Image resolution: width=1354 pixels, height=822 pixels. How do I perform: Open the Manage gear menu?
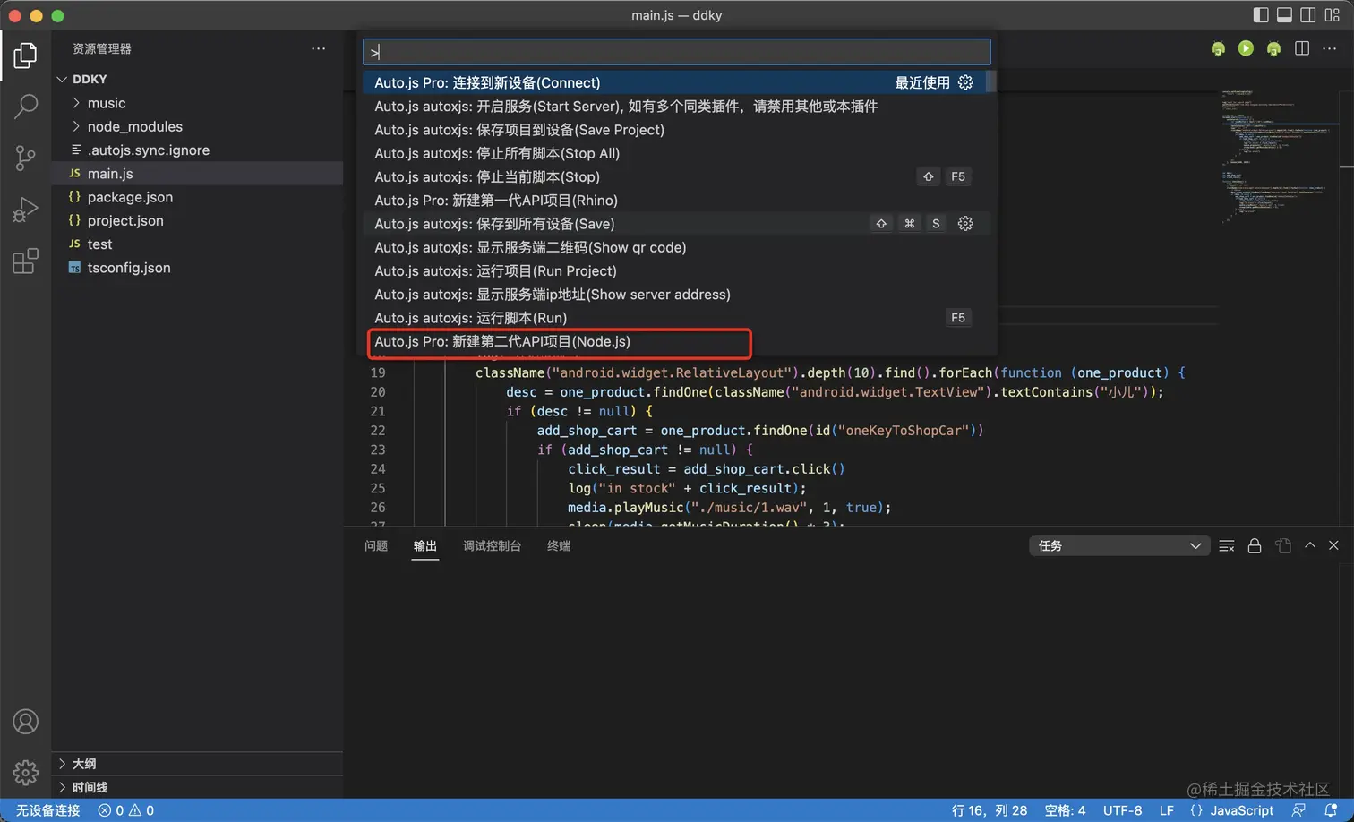(26, 772)
